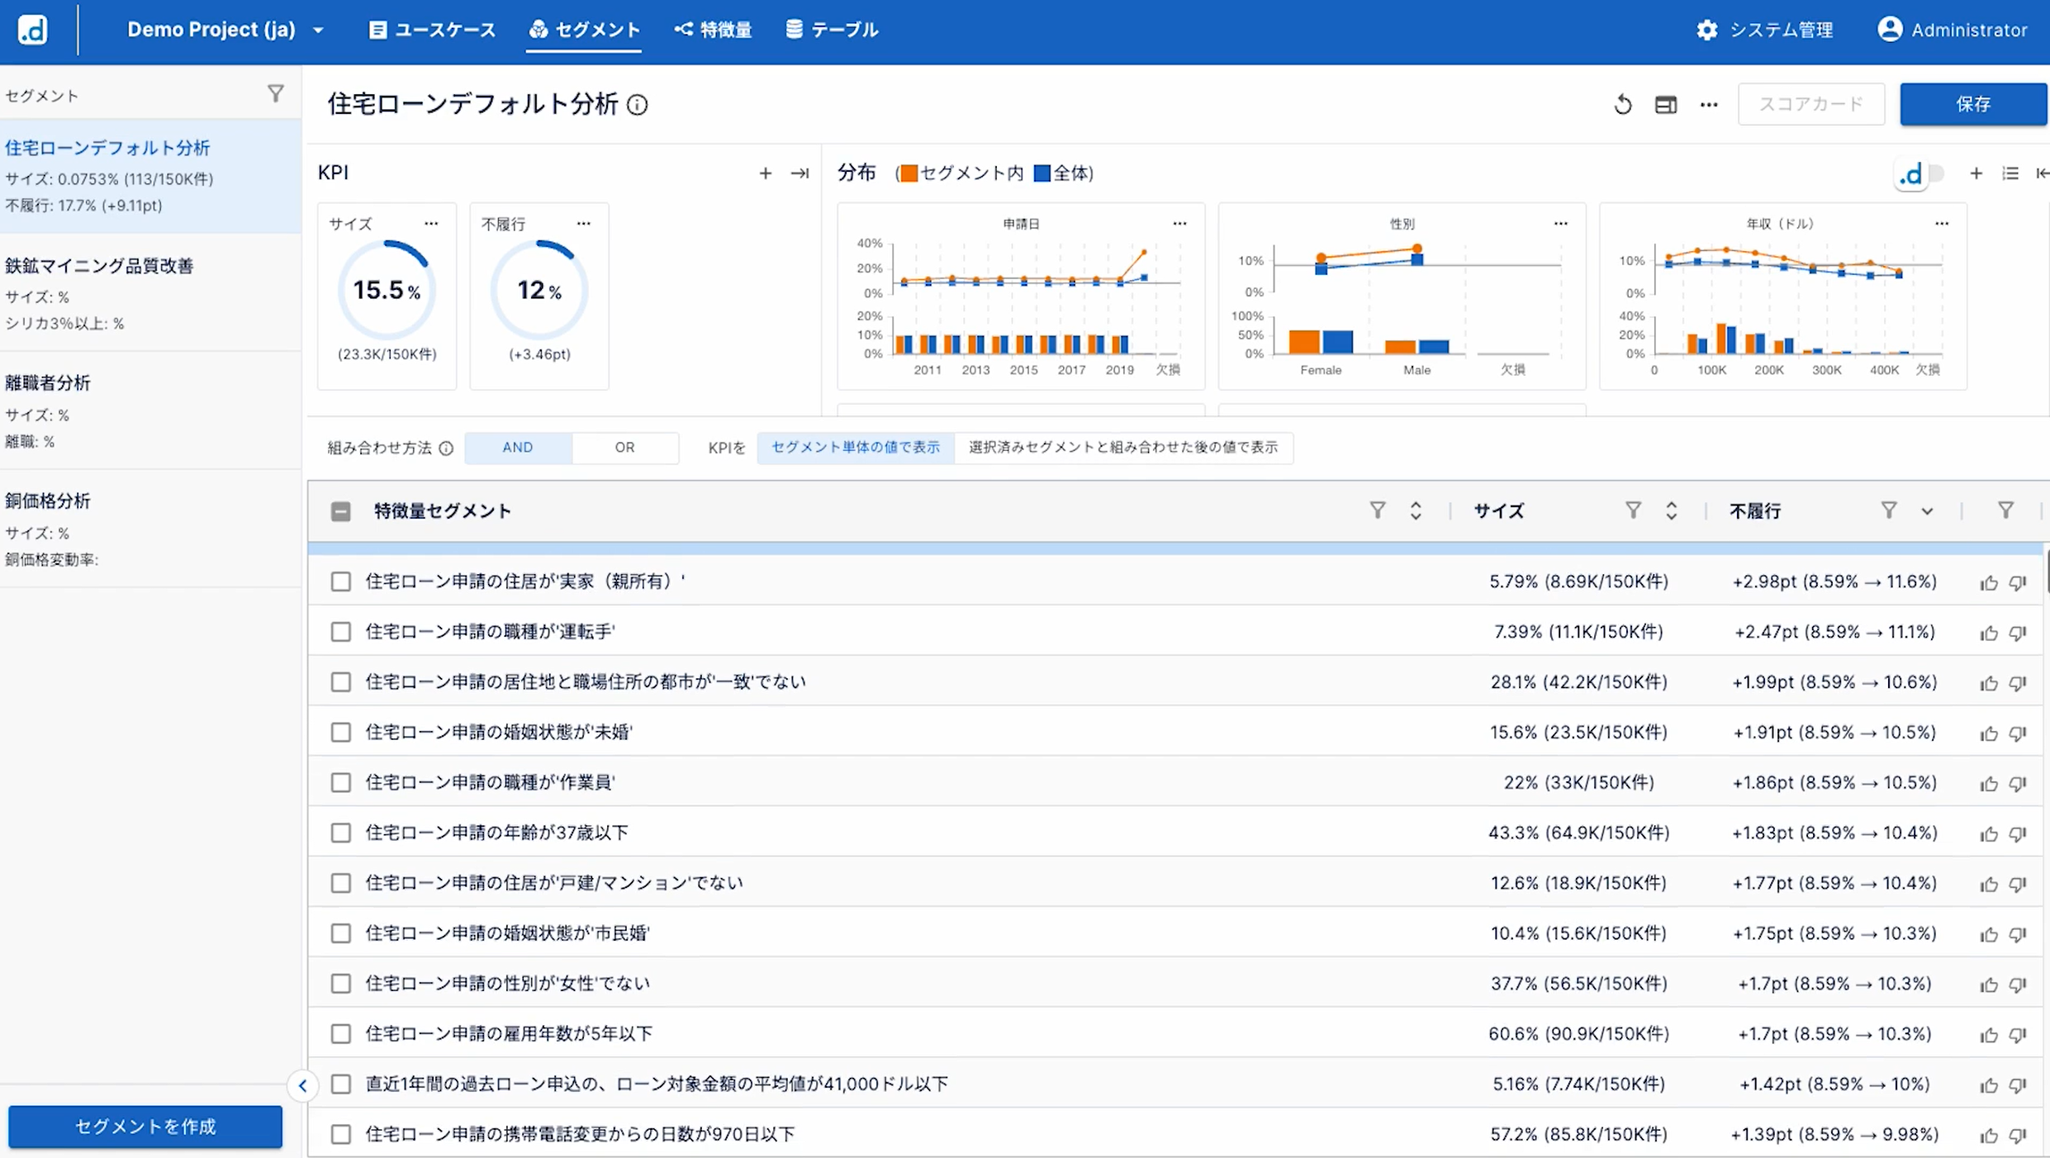Open 離職者分析 segment in sidebar
This screenshot has height=1158, width=2050.
(150, 411)
